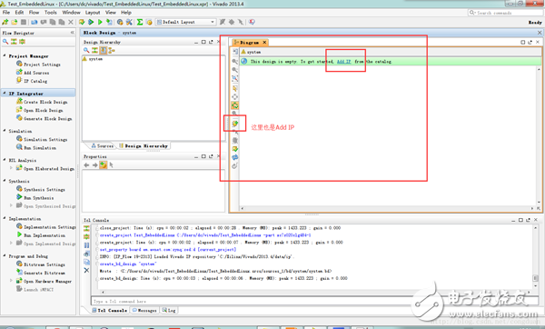Collapse the Program and Debug section

click(5, 256)
